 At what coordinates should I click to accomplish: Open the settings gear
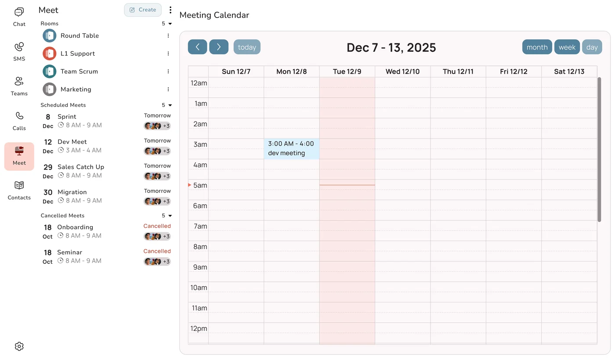click(x=19, y=346)
